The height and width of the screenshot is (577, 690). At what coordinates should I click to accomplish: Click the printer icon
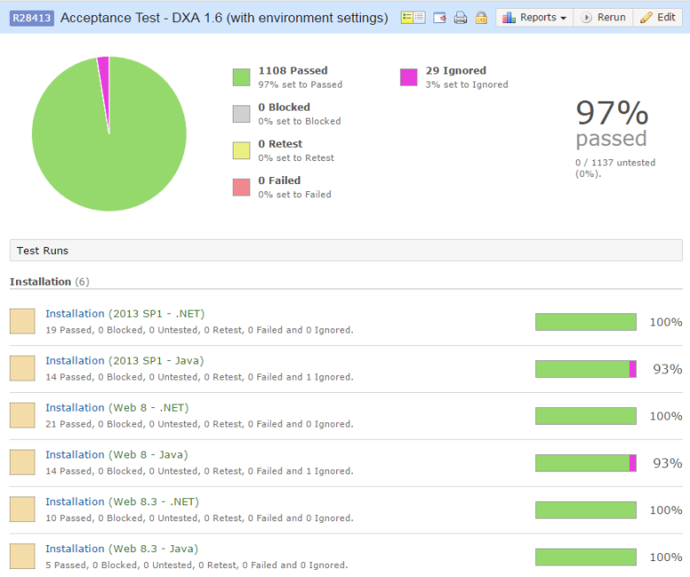pos(460,18)
